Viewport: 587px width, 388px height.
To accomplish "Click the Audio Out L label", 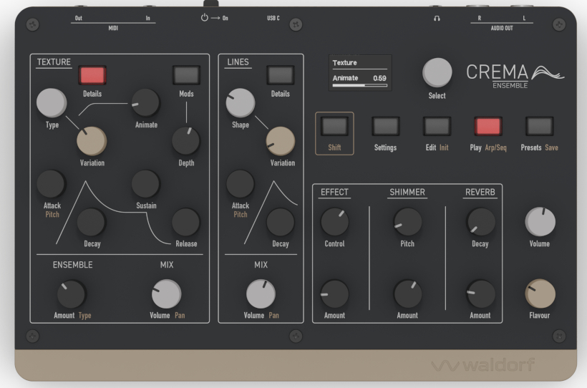I will 524,18.
